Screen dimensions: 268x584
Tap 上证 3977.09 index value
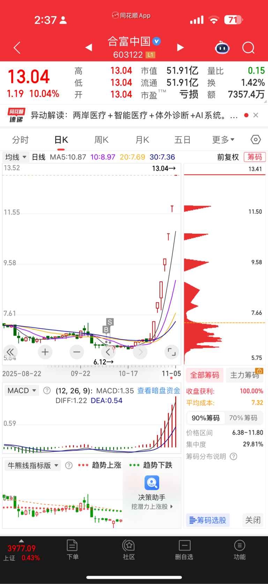(22, 548)
